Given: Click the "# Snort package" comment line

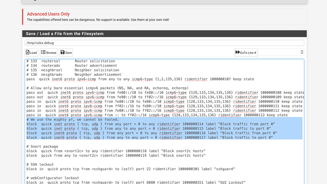Looking at the screenshot, I should pyautogui.click(x=42, y=147).
